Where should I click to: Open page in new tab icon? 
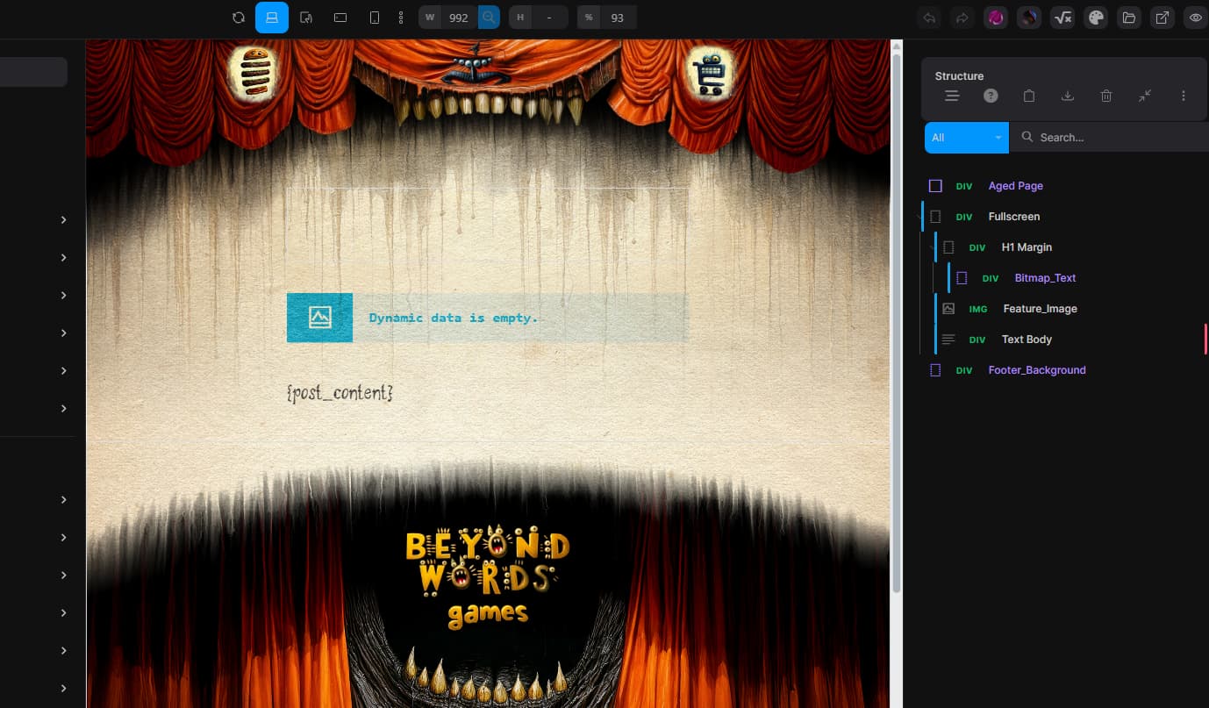1162,18
